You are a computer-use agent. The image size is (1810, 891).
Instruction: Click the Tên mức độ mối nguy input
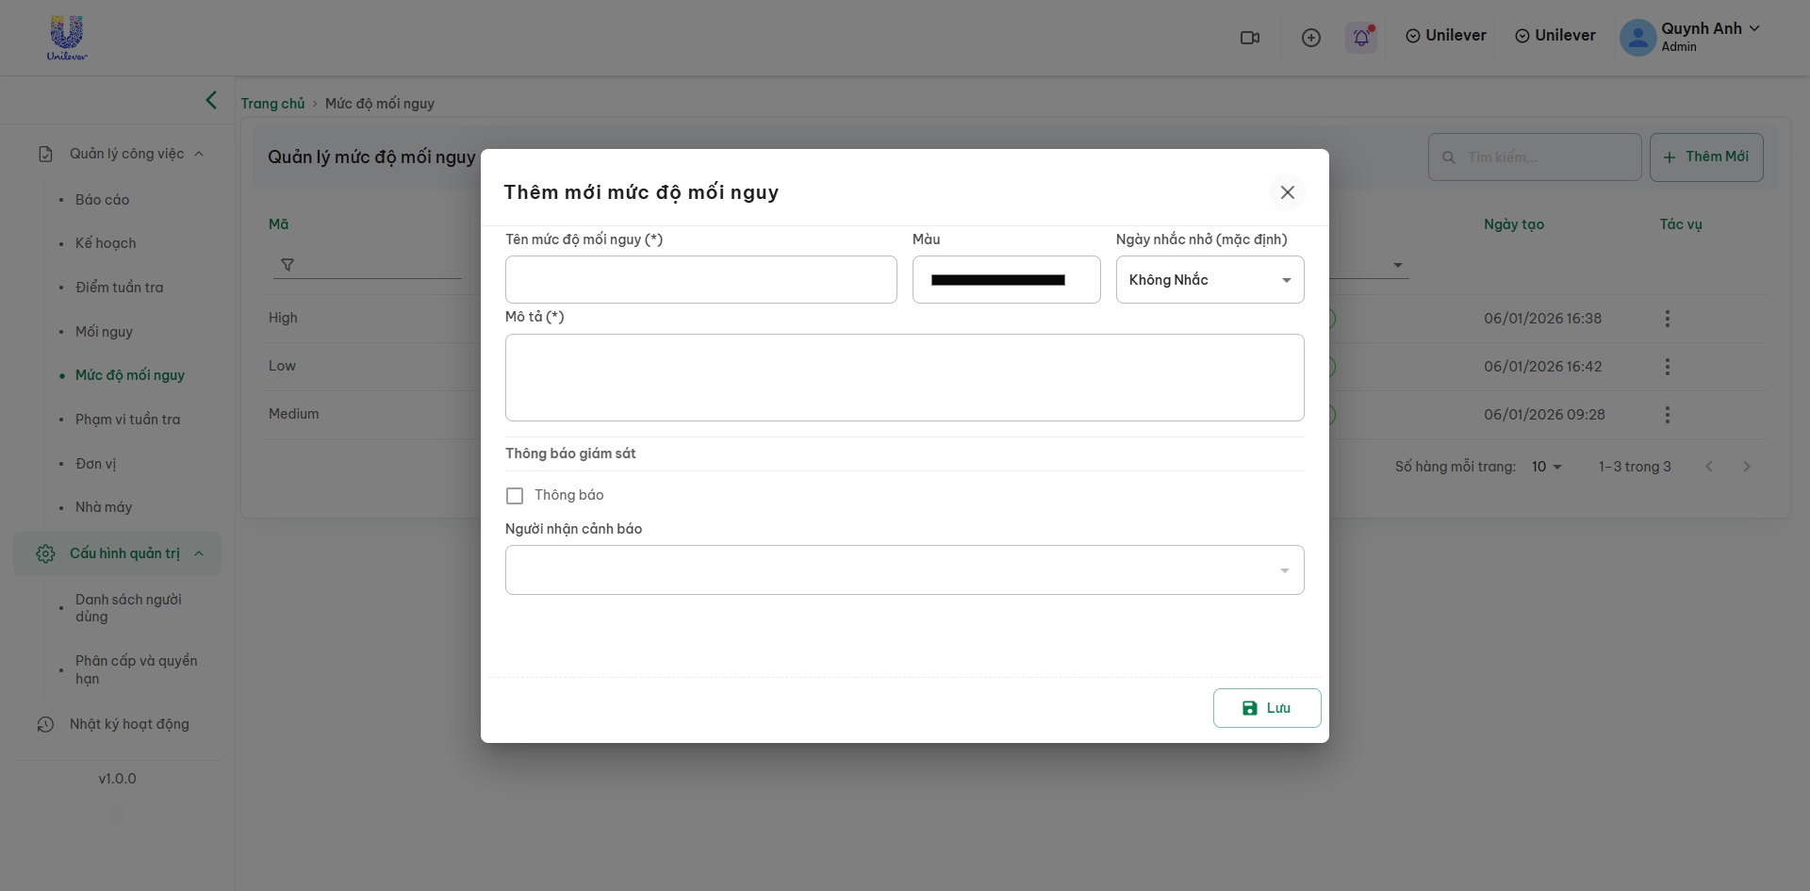700,280
